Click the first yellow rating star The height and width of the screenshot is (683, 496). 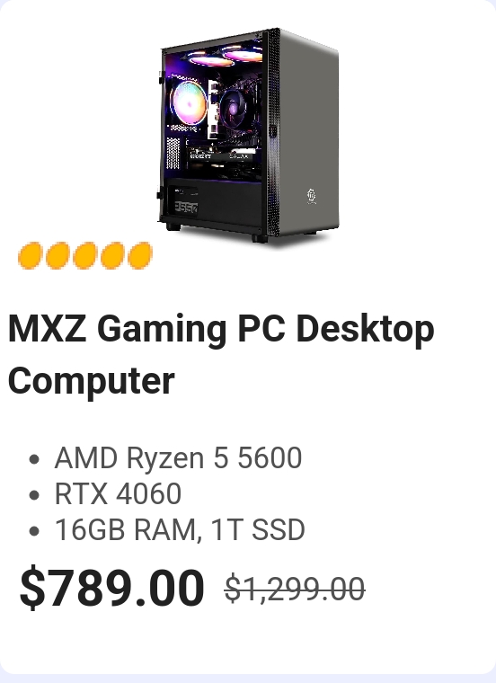pos(30,256)
